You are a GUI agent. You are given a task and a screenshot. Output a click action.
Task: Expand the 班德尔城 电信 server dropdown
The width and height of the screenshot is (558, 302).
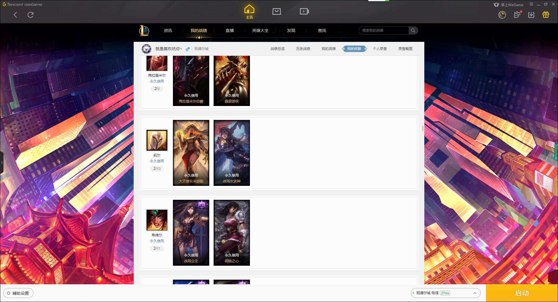click(x=446, y=293)
